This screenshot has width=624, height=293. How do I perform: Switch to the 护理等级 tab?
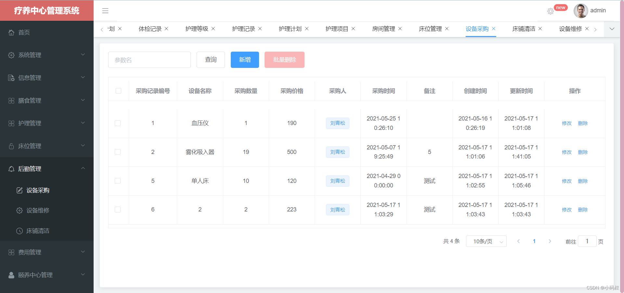[197, 29]
